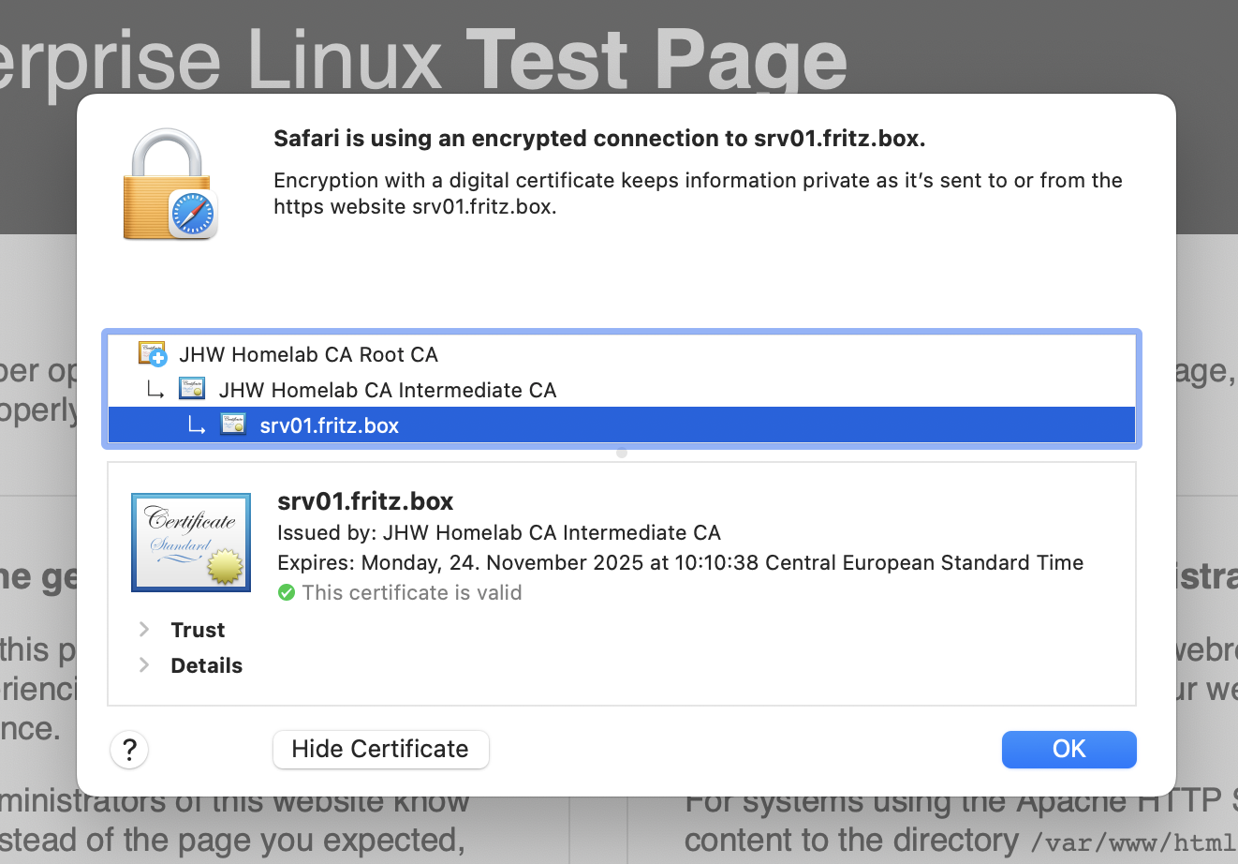
Task: Expand the Trust disclosure chevron
Action: point(144,630)
